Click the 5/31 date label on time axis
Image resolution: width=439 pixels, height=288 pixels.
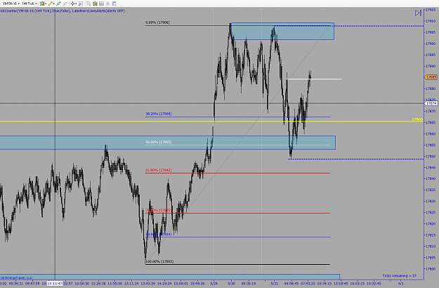[x=275, y=284]
